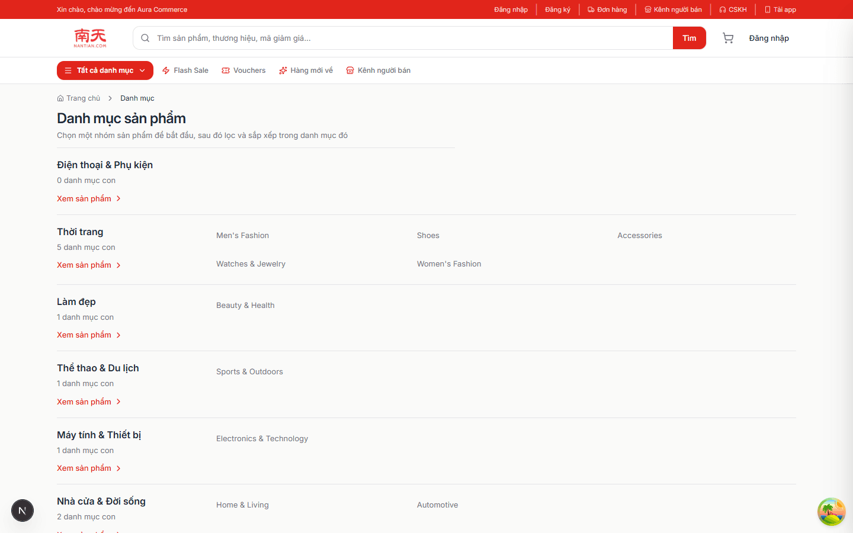This screenshot has width=853, height=533.
Task: Open the Men's Fashion subcategory
Action: [x=242, y=236]
